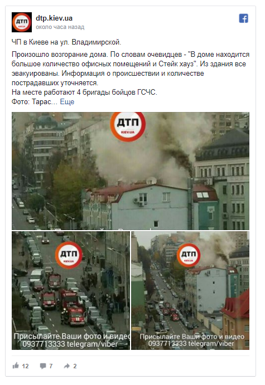Click the ДТП logo on the fire trucks photo

coord(69,255)
